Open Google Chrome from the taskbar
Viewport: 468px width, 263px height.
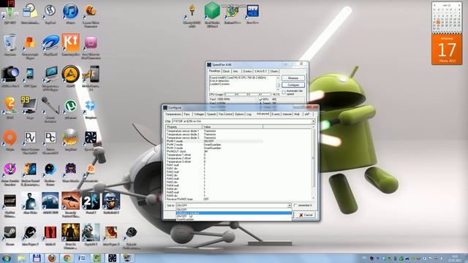pos(67,258)
